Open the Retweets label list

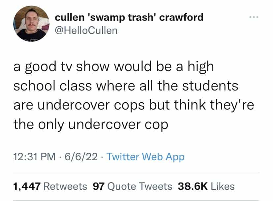coord(65,187)
